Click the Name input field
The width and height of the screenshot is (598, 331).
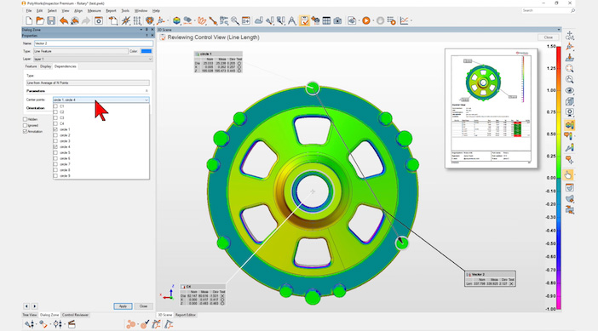click(x=94, y=43)
